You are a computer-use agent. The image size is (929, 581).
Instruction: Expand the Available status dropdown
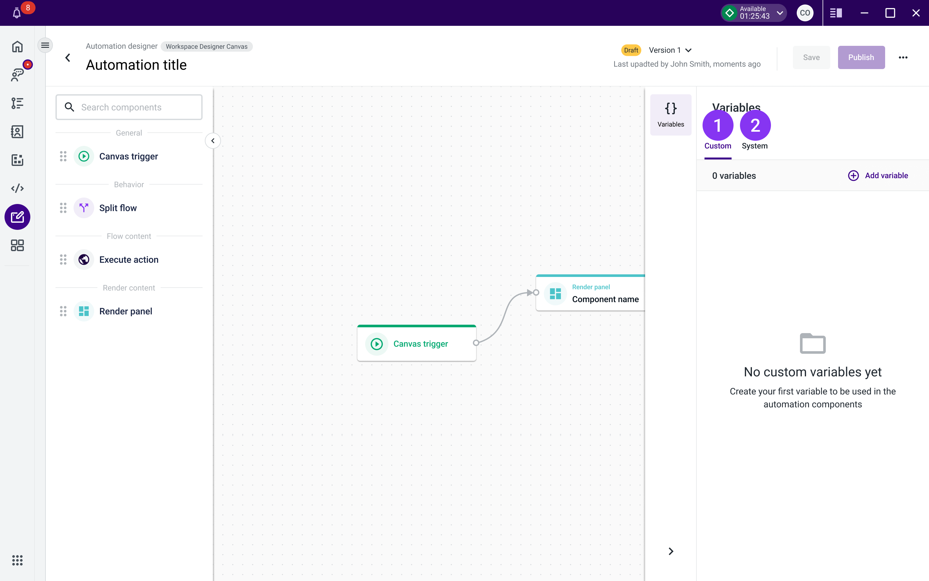tap(780, 13)
